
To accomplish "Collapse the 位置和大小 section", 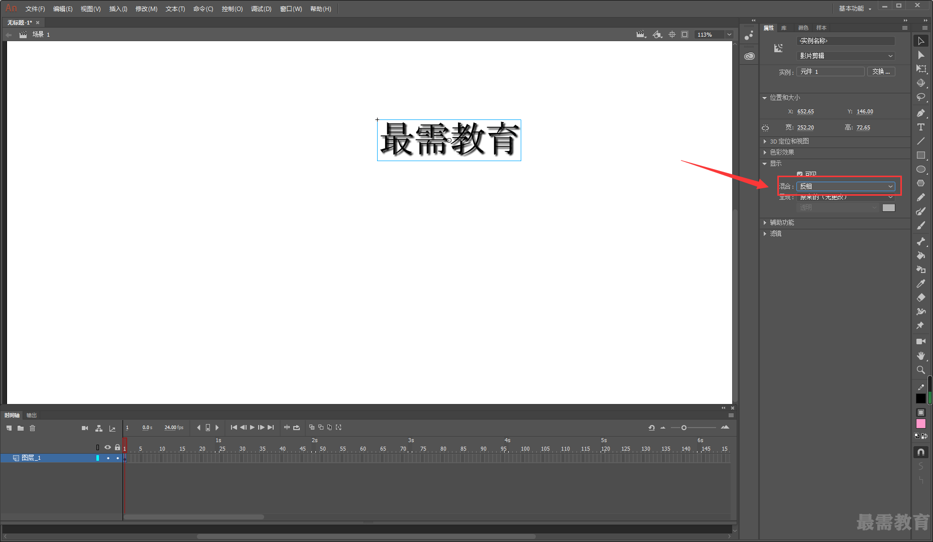I will tap(765, 98).
